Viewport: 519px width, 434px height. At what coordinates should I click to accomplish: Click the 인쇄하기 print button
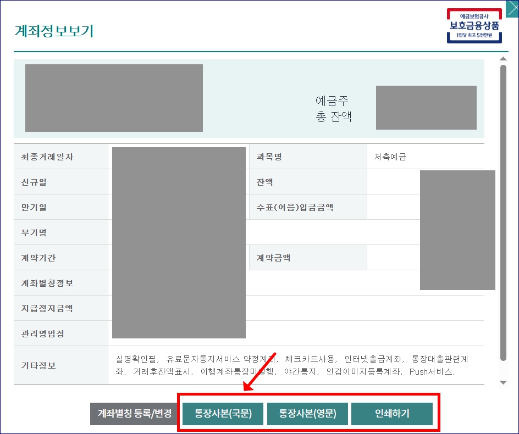click(x=392, y=414)
